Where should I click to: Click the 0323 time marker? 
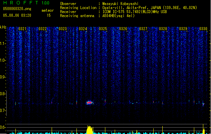pos(63,29)
